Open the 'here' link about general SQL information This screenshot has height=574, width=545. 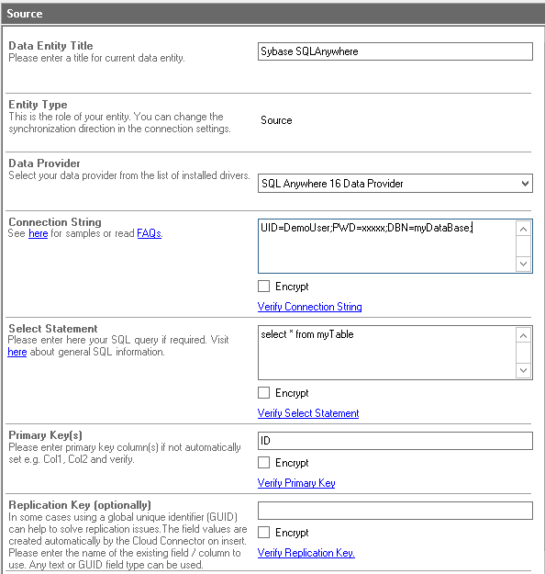click(x=17, y=352)
